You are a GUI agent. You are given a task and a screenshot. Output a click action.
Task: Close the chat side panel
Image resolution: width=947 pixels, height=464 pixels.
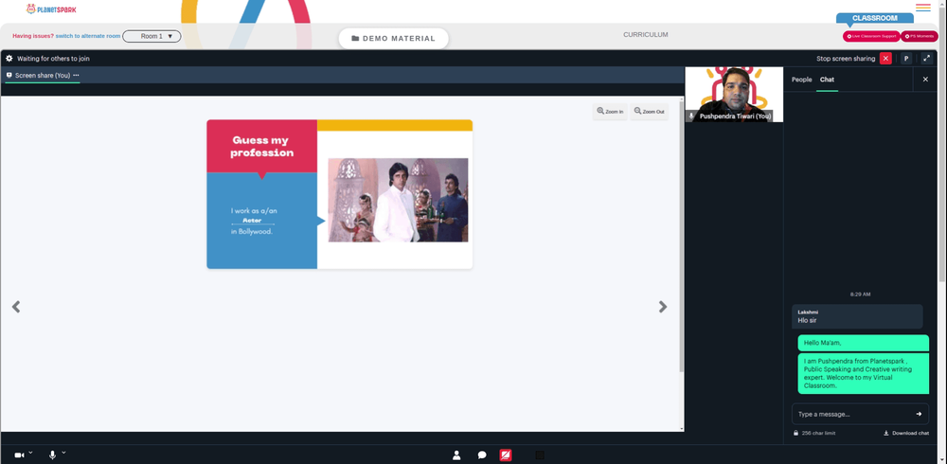(925, 80)
